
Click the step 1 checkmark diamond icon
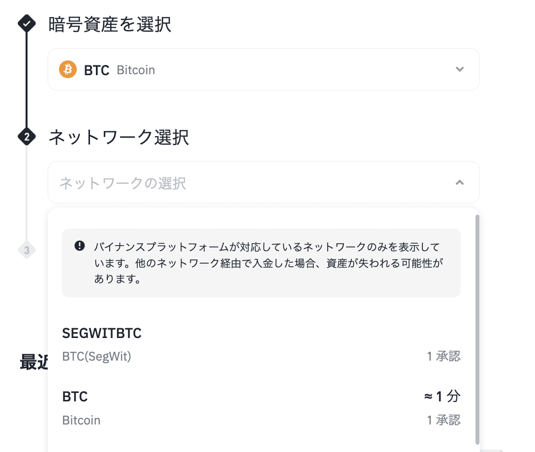pyautogui.click(x=27, y=23)
